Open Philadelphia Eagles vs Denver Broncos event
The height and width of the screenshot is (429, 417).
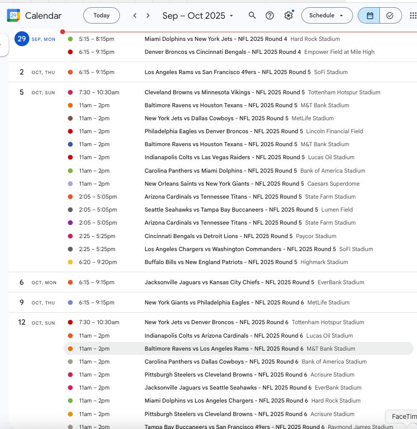(x=238, y=131)
